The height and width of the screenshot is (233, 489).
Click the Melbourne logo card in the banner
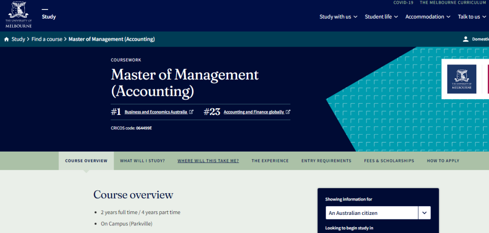[x=461, y=79]
